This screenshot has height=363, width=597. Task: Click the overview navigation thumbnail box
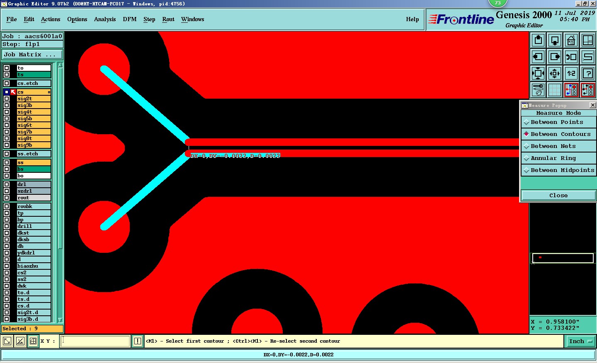click(x=563, y=258)
